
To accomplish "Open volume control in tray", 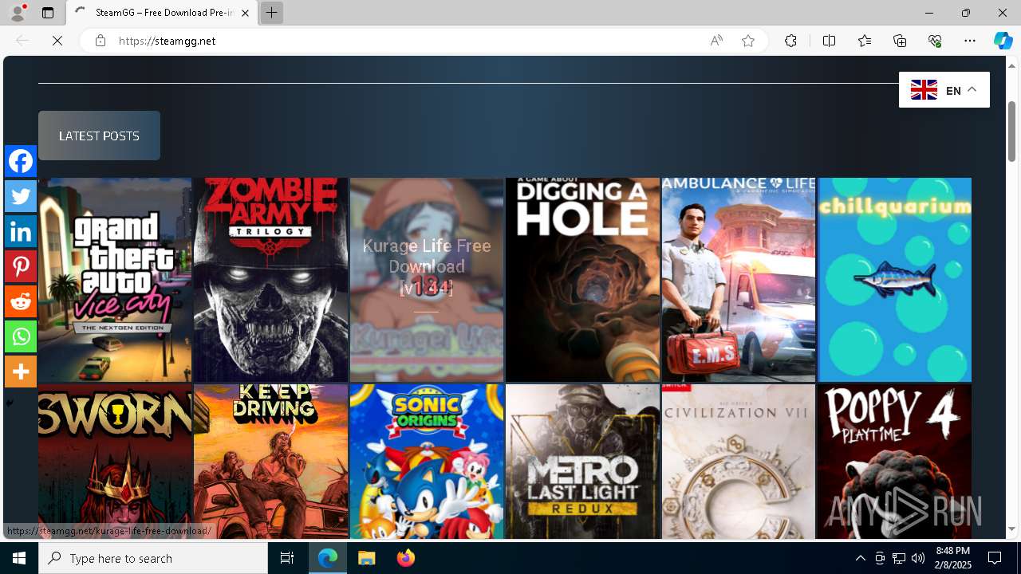I will 917,558.
